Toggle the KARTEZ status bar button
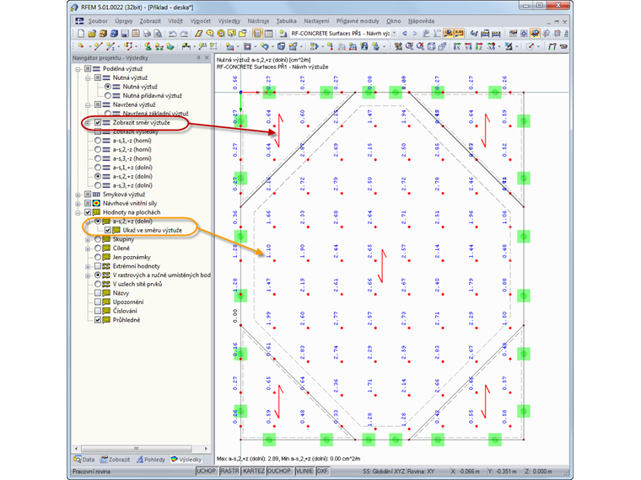 tap(253, 471)
